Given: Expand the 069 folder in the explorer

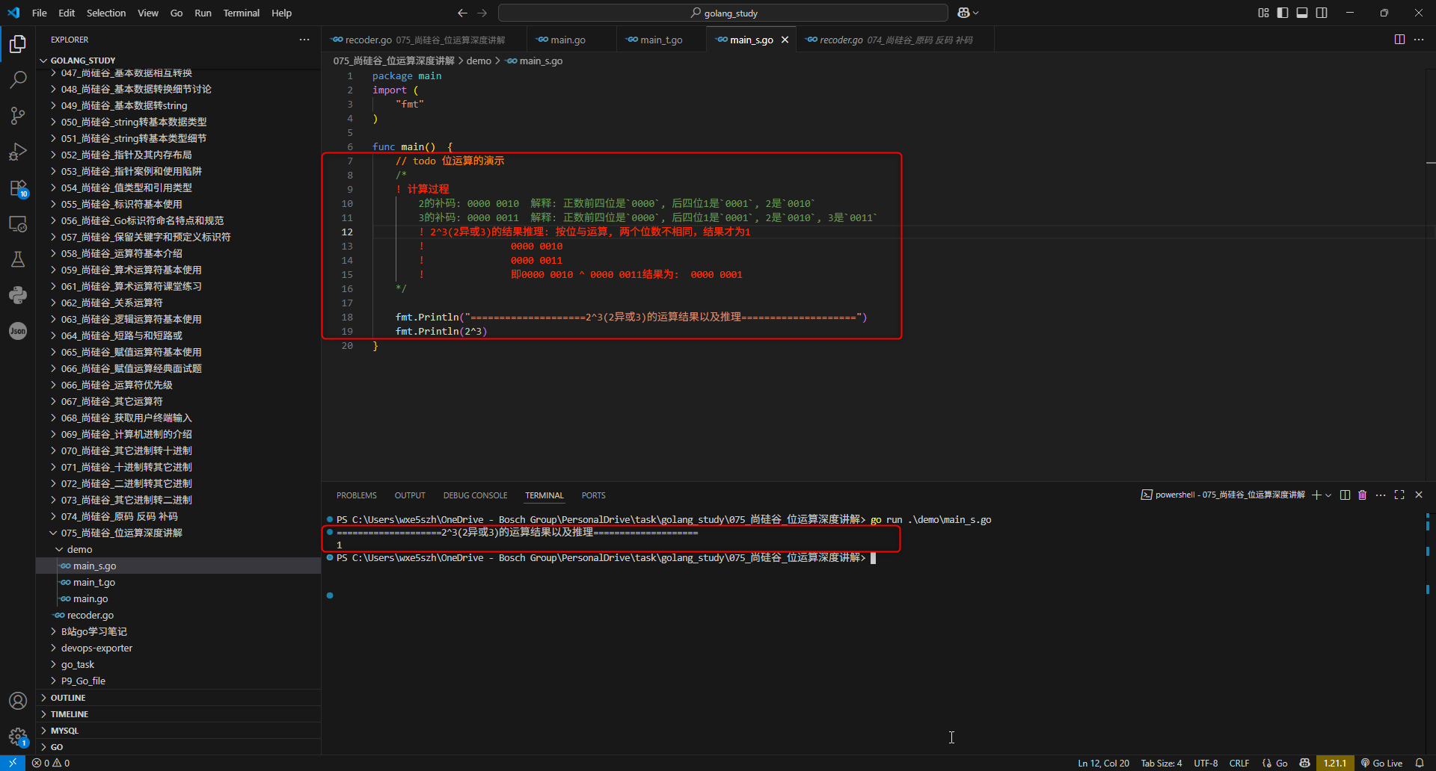Looking at the screenshot, I should tap(179, 434).
